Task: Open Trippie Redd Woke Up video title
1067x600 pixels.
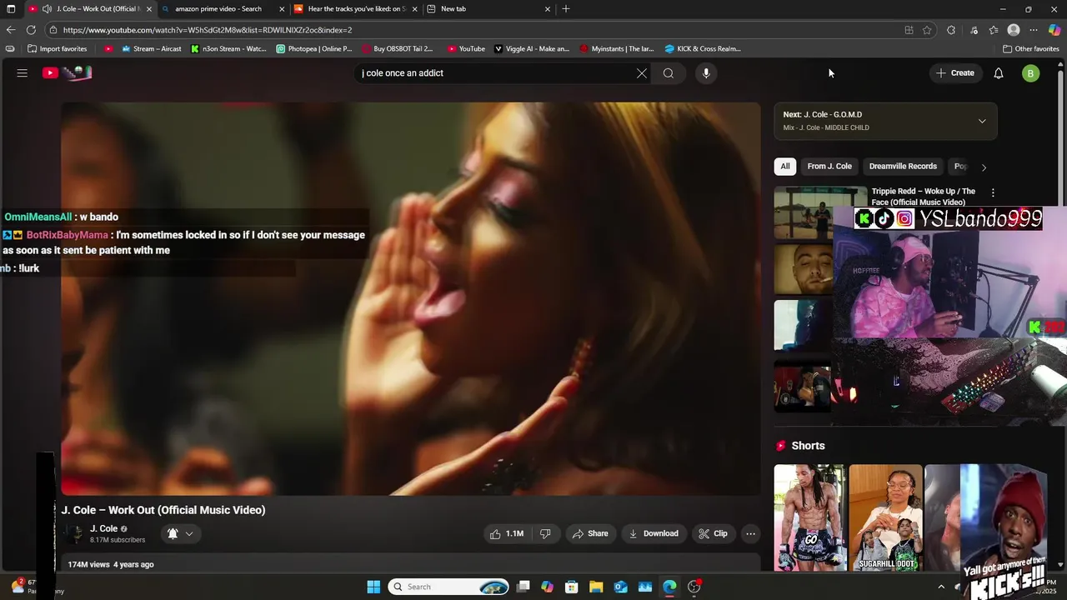Action: pyautogui.click(x=924, y=197)
